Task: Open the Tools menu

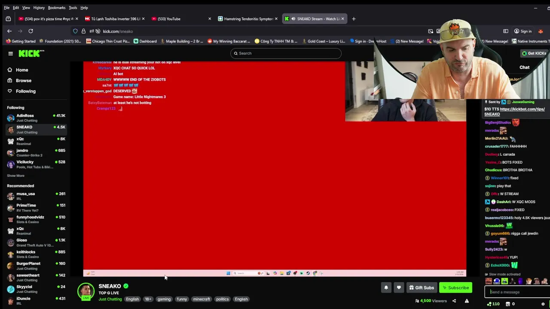Action: point(73,8)
